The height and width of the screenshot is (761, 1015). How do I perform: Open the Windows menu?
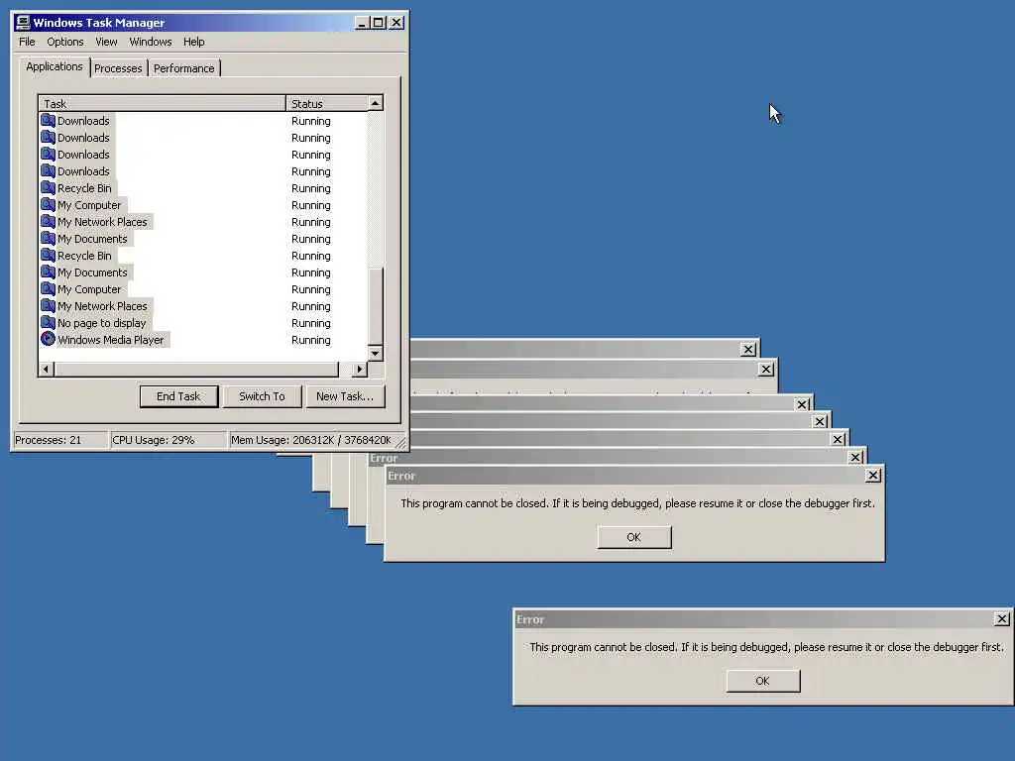point(151,42)
